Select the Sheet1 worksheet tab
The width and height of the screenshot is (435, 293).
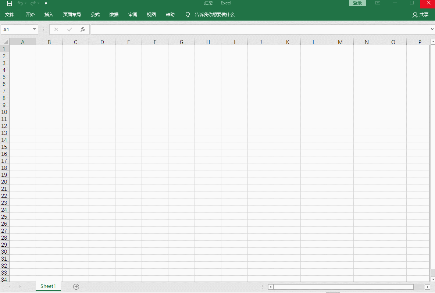coord(48,286)
